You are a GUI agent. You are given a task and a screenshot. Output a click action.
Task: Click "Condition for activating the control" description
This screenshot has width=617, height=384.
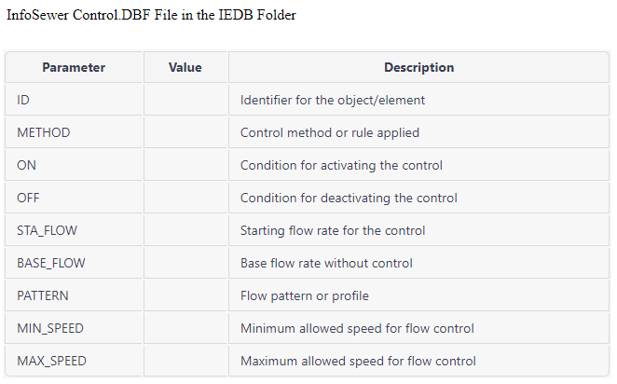click(341, 165)
